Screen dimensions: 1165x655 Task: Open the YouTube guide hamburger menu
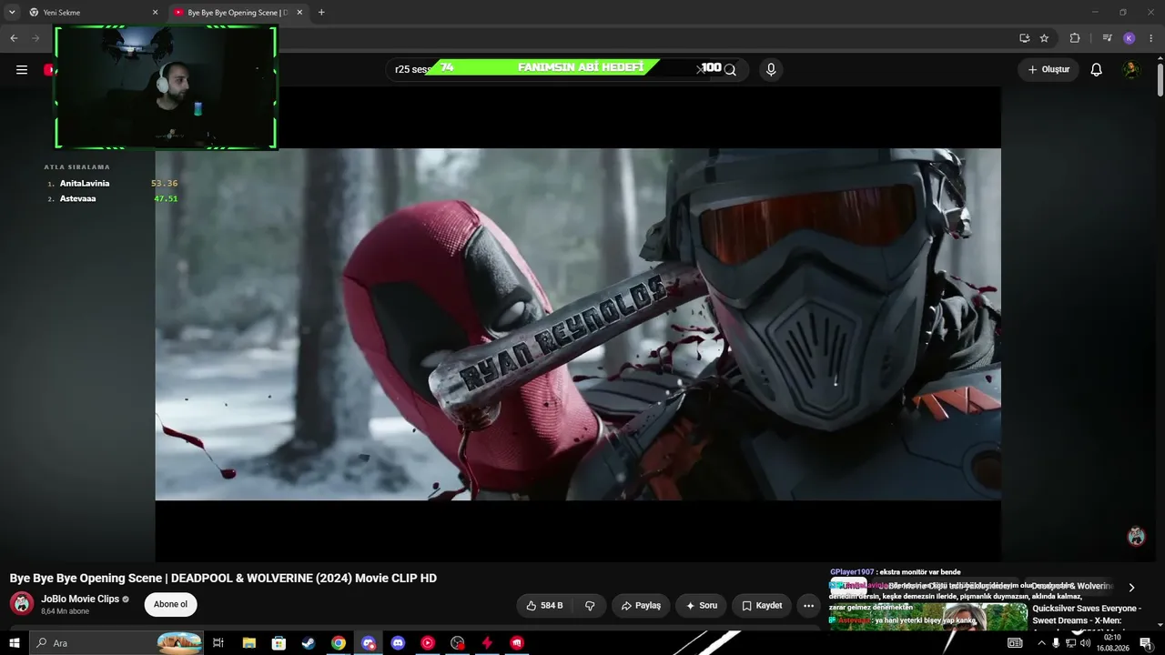(22, 70)
